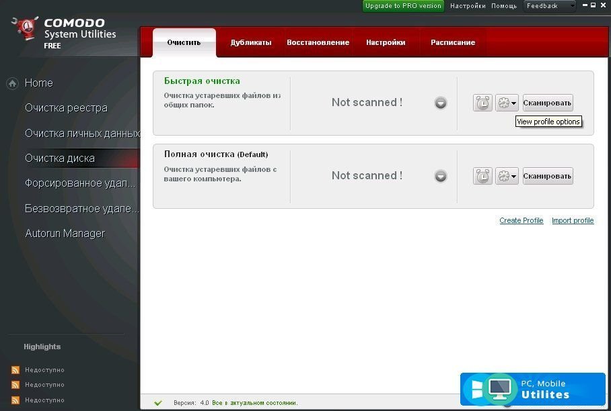
Task: Close the Comodo System Utilities window
Action: 603,5
